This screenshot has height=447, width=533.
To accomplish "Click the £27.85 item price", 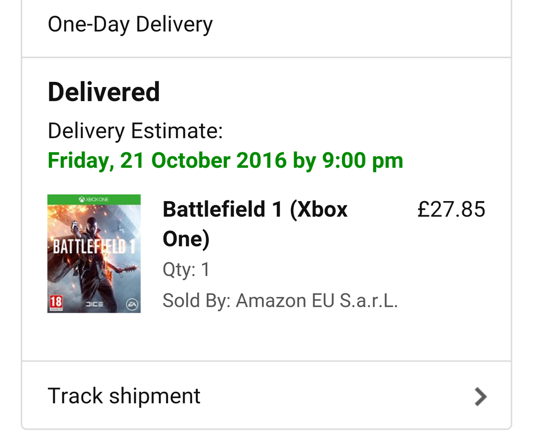I will [451, 209].
